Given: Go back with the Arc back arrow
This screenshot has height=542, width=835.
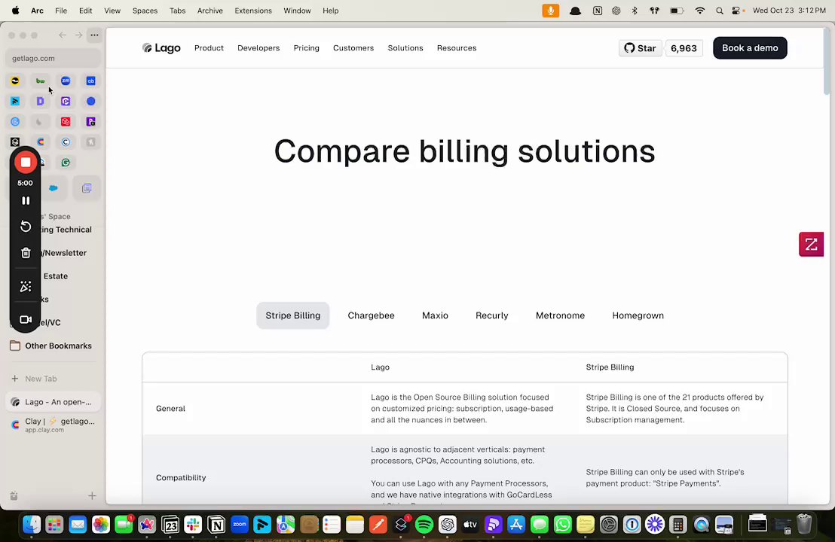Looking at the screenshot, I should pos(63,35).
